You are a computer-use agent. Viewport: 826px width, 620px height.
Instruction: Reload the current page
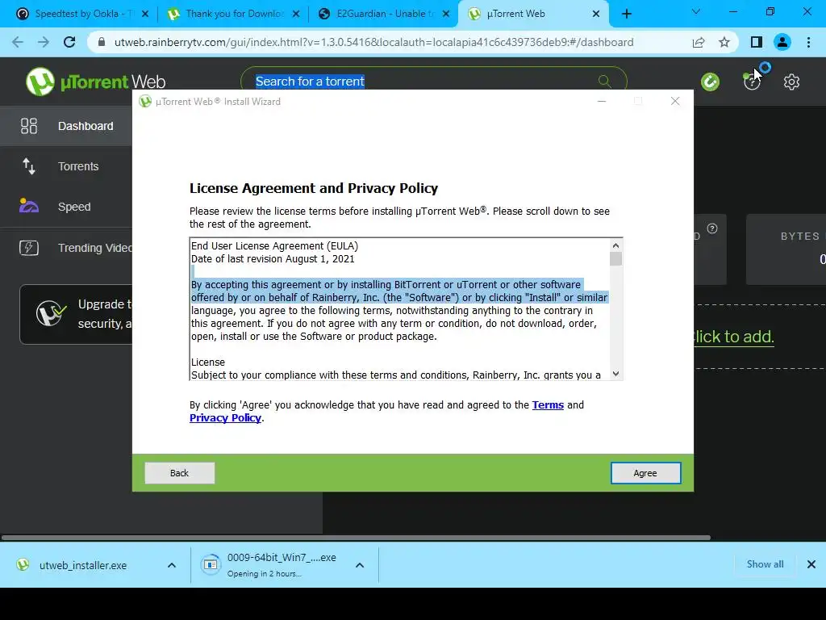tap(69, 42)
